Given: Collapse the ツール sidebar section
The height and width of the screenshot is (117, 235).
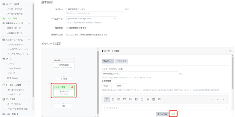Looking at the screenshot, I should [29, 59].
